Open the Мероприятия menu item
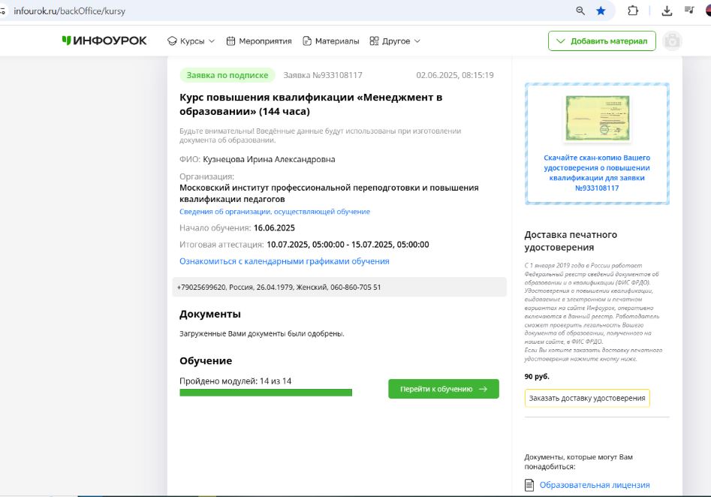This screenshot has height=497, width=711. click(258, 41)
